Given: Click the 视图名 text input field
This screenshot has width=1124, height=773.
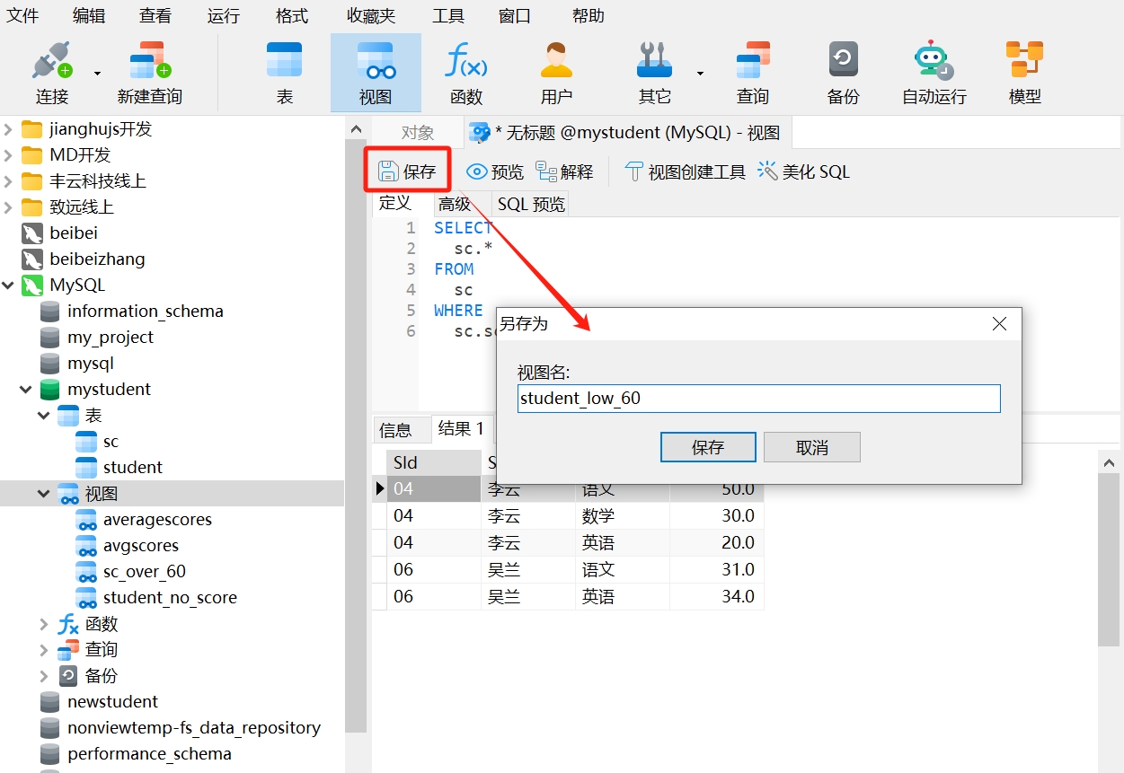Looking at the screenshot, I should (x=758, y=399).
